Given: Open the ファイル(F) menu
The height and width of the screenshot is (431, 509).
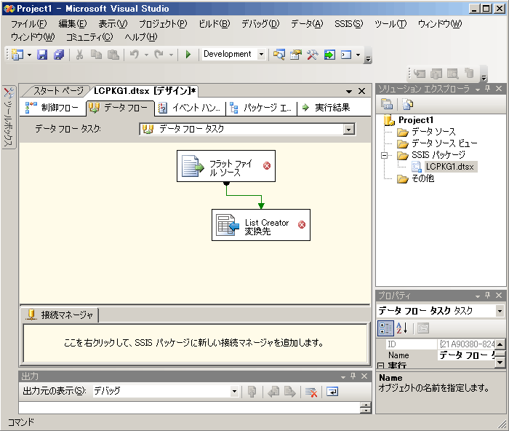Looking at the screenshot, I should tap(29, 24).
